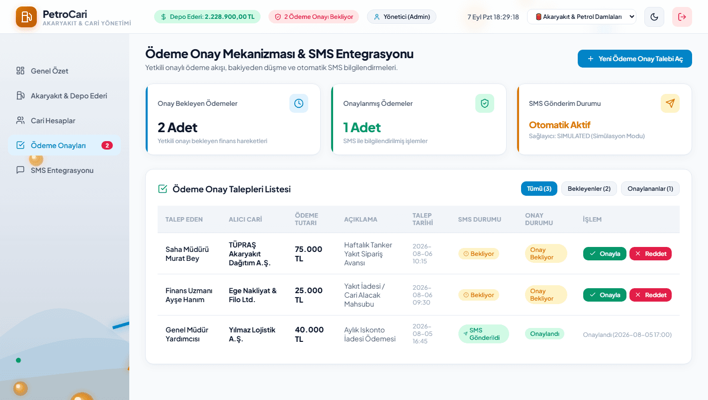Screen dimensions: 708x400
Task: Click the people icon for Cari Hesaplar
Action: [x=20, y=120]
